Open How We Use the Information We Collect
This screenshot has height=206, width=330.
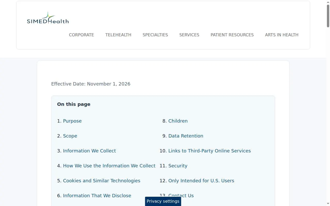109,166
